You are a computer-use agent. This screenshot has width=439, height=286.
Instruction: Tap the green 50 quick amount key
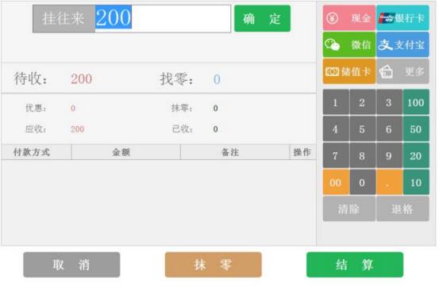[416, 129]
